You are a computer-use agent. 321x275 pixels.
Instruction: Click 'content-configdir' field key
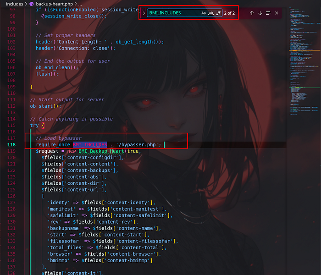coord(93,158)
